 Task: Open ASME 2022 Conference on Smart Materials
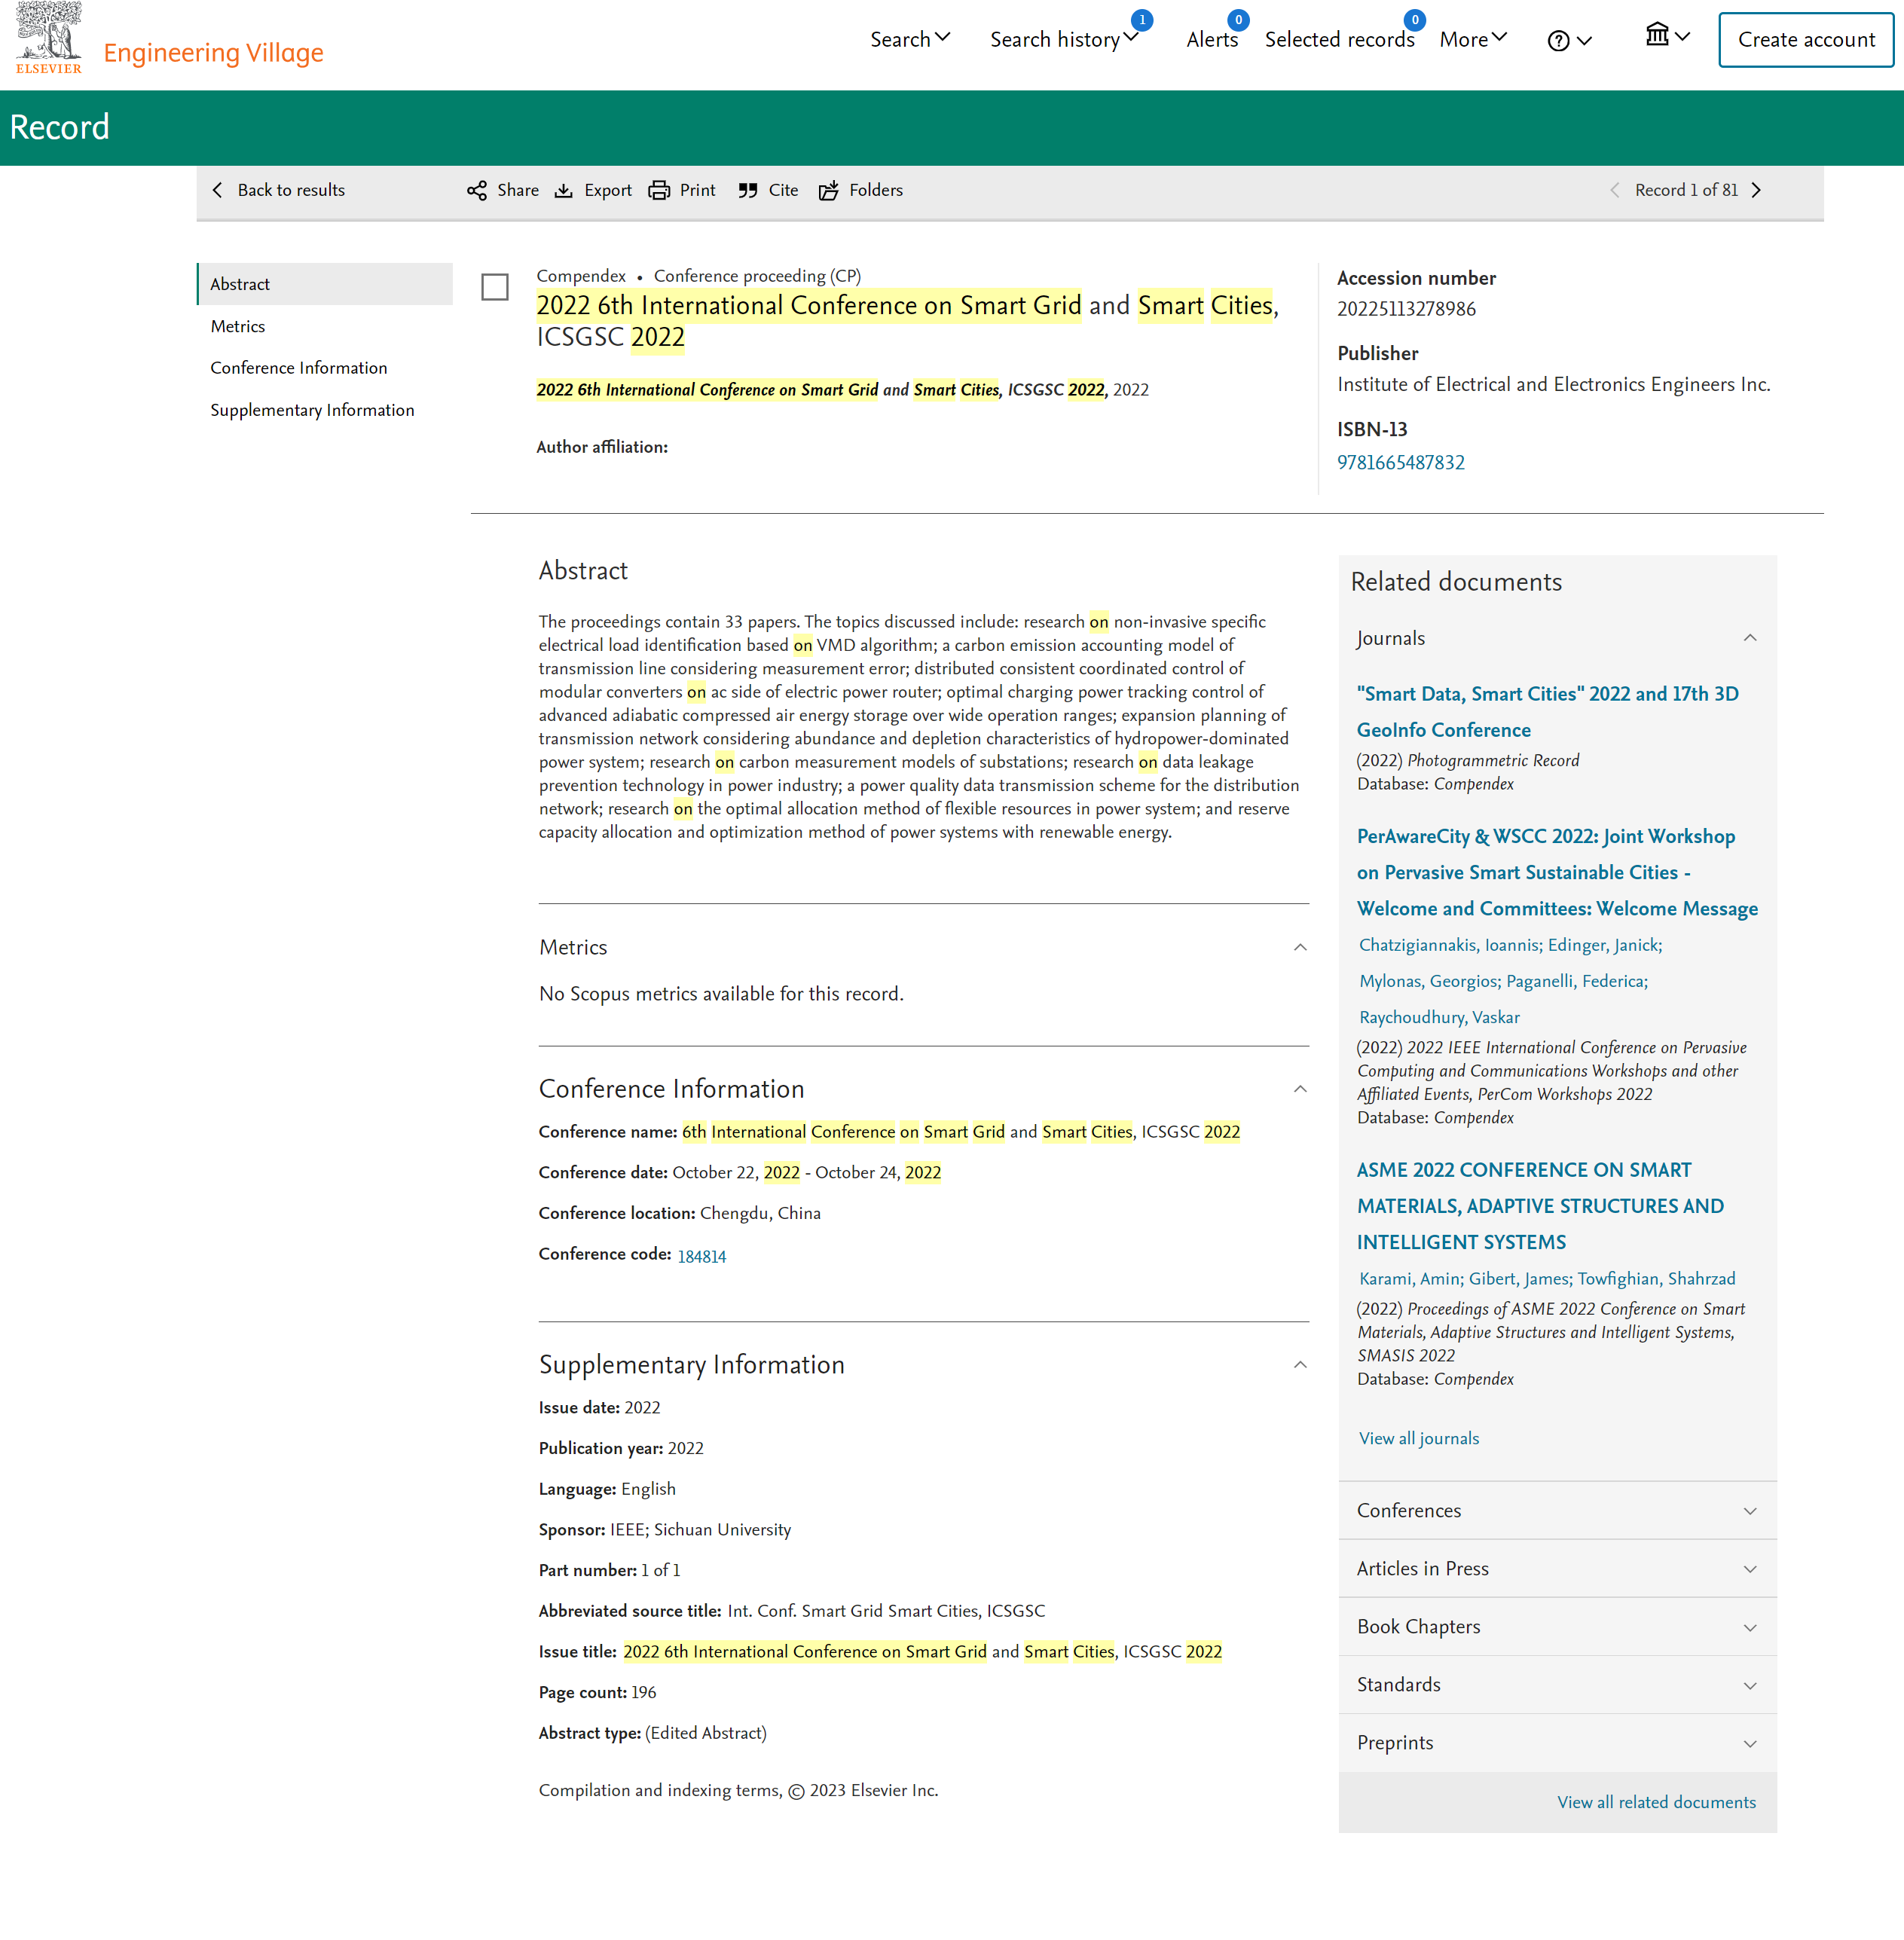(x=1540, y=1206)
